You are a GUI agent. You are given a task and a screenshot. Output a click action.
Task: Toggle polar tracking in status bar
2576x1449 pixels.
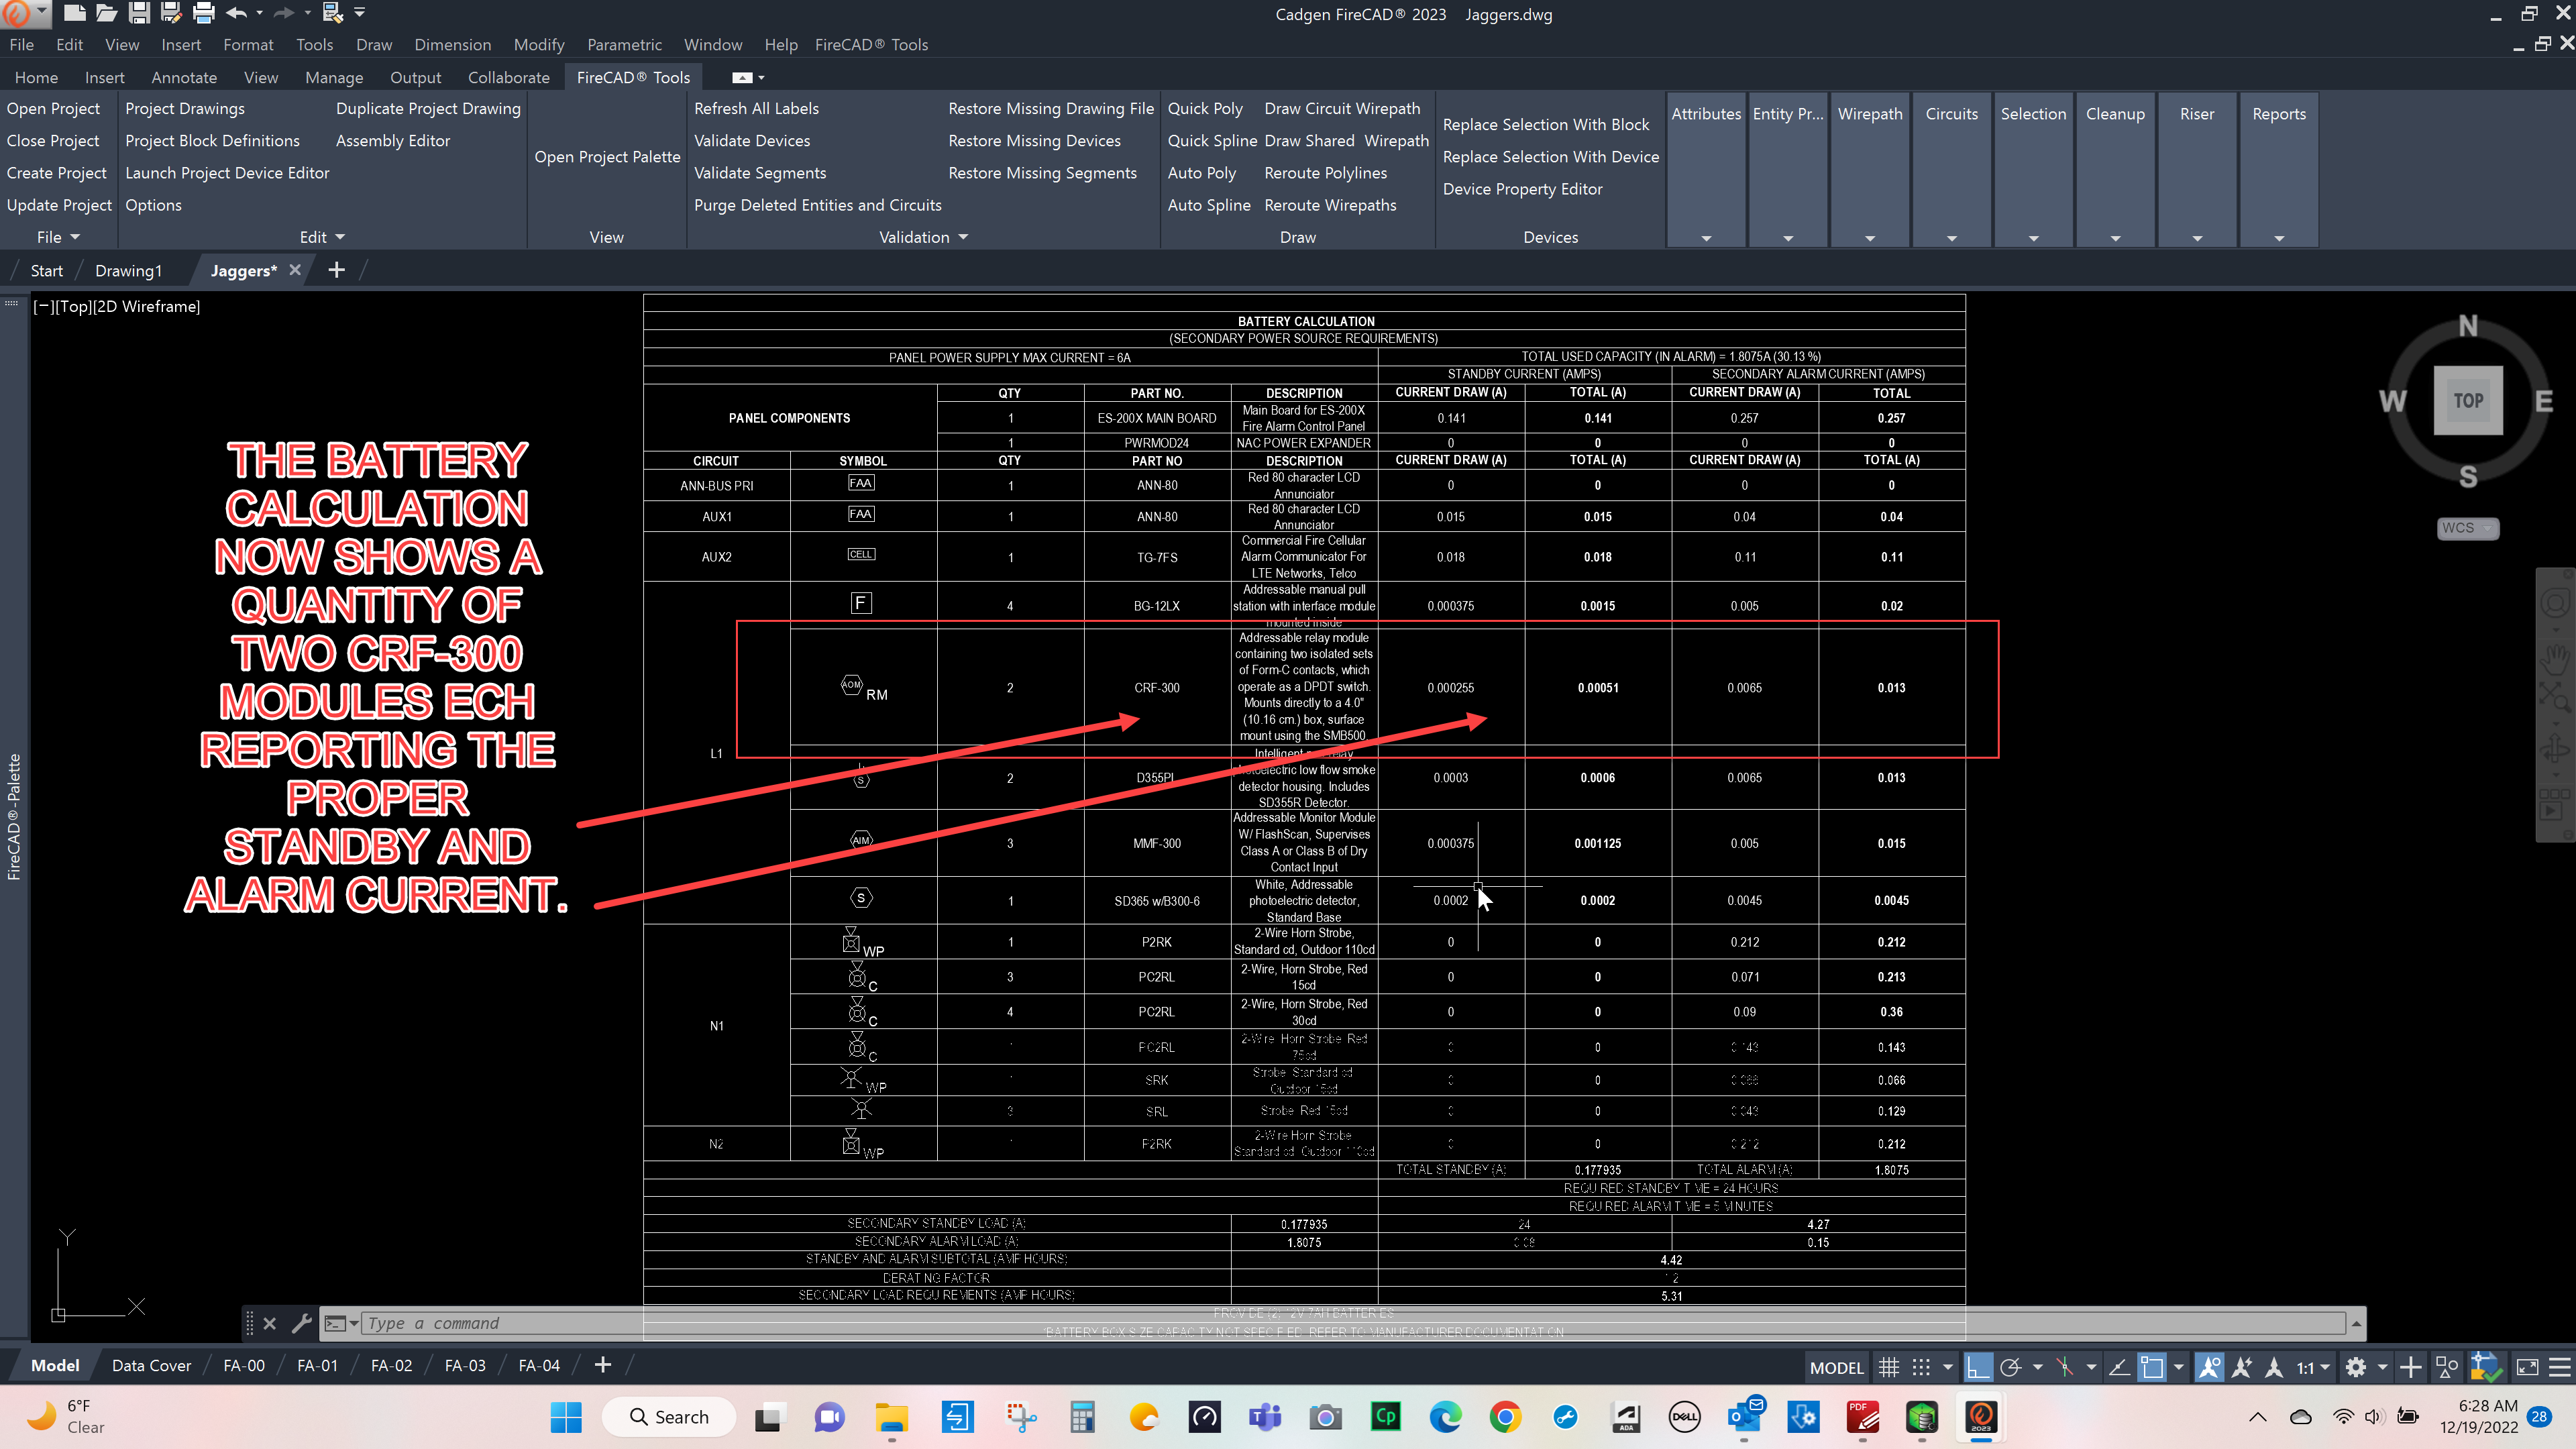pos(2011,1367)
